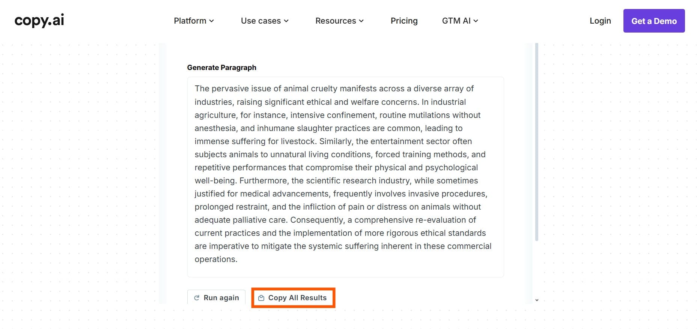Click the clipboard icon in Copy All Results
Viewport: 697px width, 329px height.
(x=261, y=298)
